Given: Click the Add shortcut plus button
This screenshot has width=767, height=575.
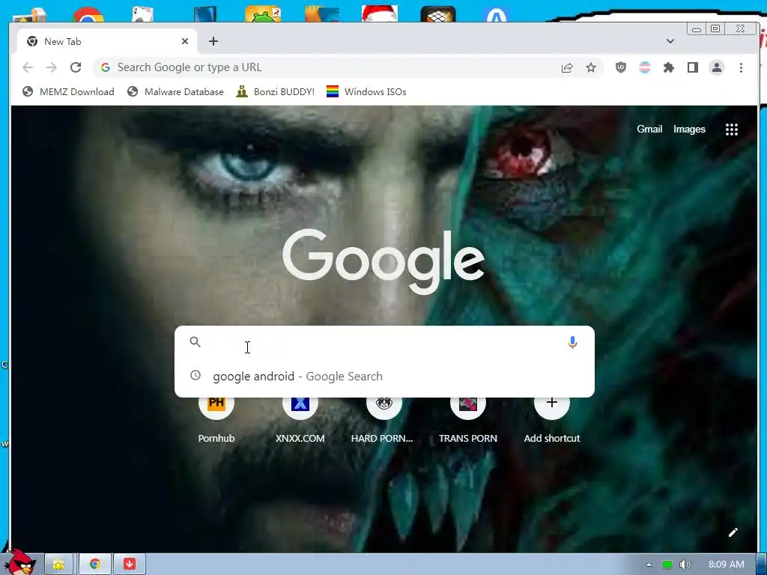Looking at the screenshot, I should coord(552,402).
